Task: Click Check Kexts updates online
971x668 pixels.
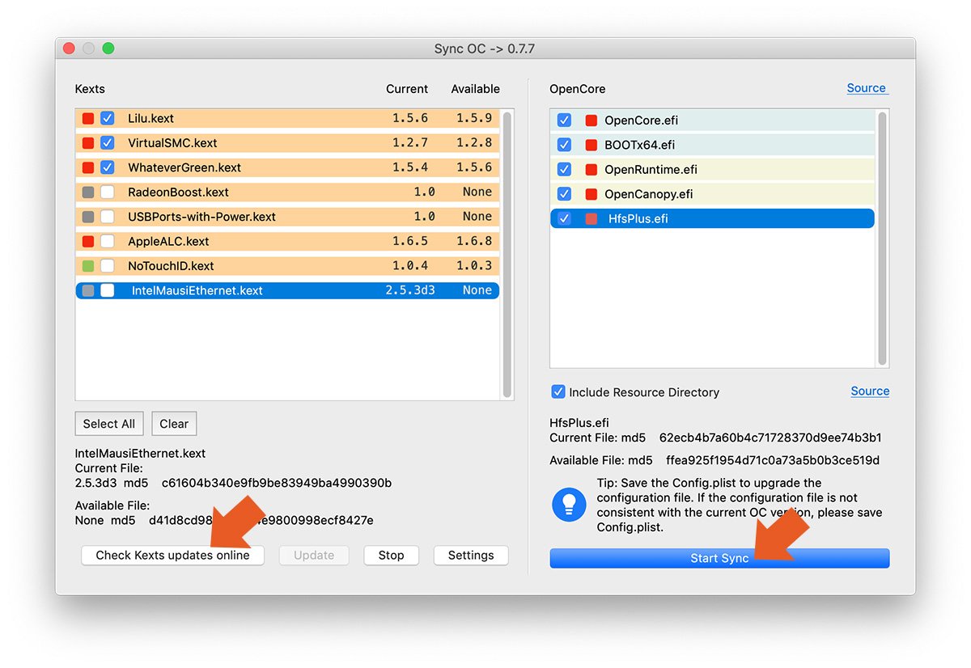Action: coord(172,556)
